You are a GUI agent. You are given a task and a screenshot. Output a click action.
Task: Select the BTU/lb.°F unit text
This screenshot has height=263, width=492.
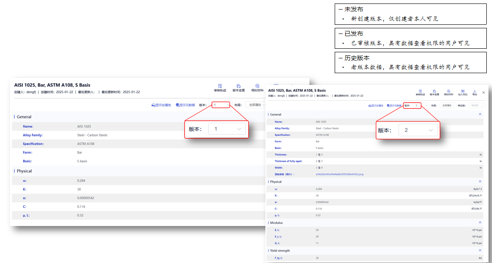[477, 209]
